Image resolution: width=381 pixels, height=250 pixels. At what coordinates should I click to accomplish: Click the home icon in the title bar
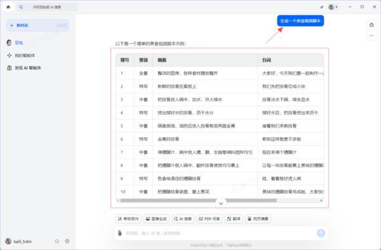[x=8, y=7]
